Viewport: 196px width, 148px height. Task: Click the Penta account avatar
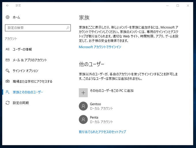(x=83, y=119)
